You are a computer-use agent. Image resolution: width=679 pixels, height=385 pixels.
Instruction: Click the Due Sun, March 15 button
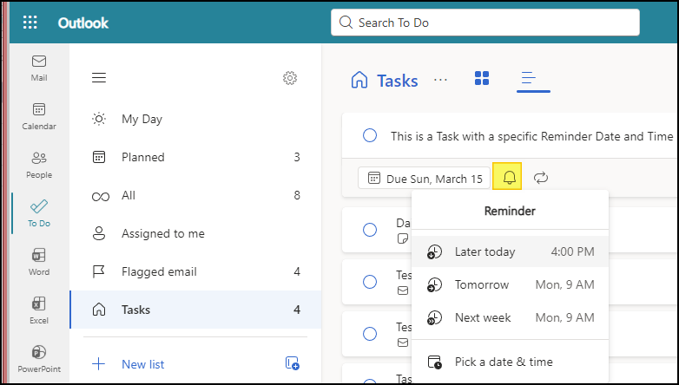click(424, 179)
